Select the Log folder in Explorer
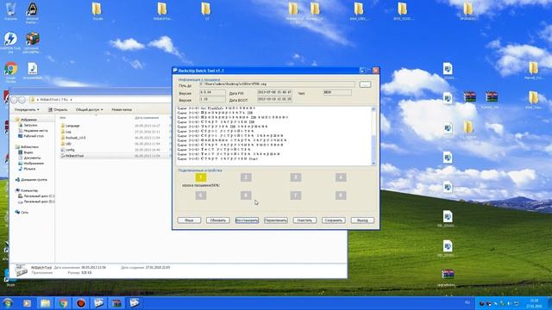The height and width of the screenshot is (310, 552). coord(66,132)
